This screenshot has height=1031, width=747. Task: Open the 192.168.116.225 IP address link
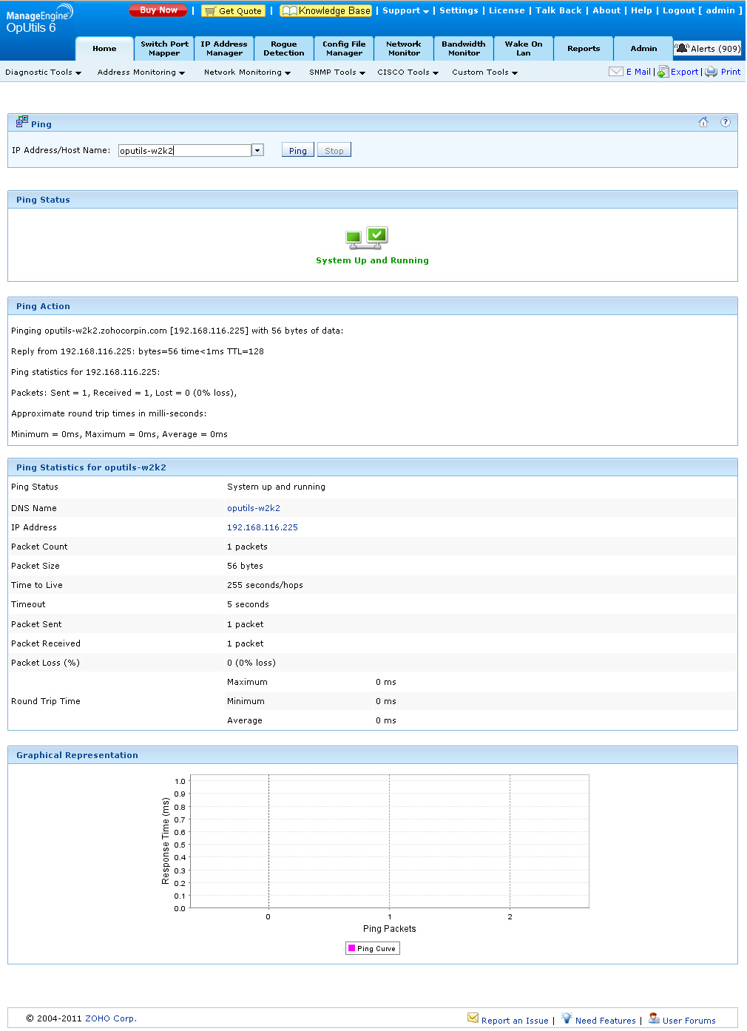[x=263, y=527]
